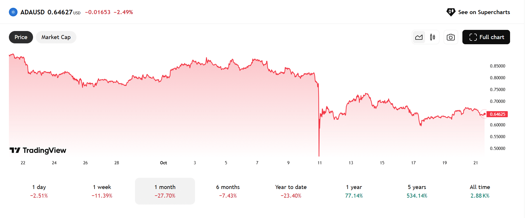525x218 pixels.
Task: Select the 1 month time range
Action: pos(165,191)
